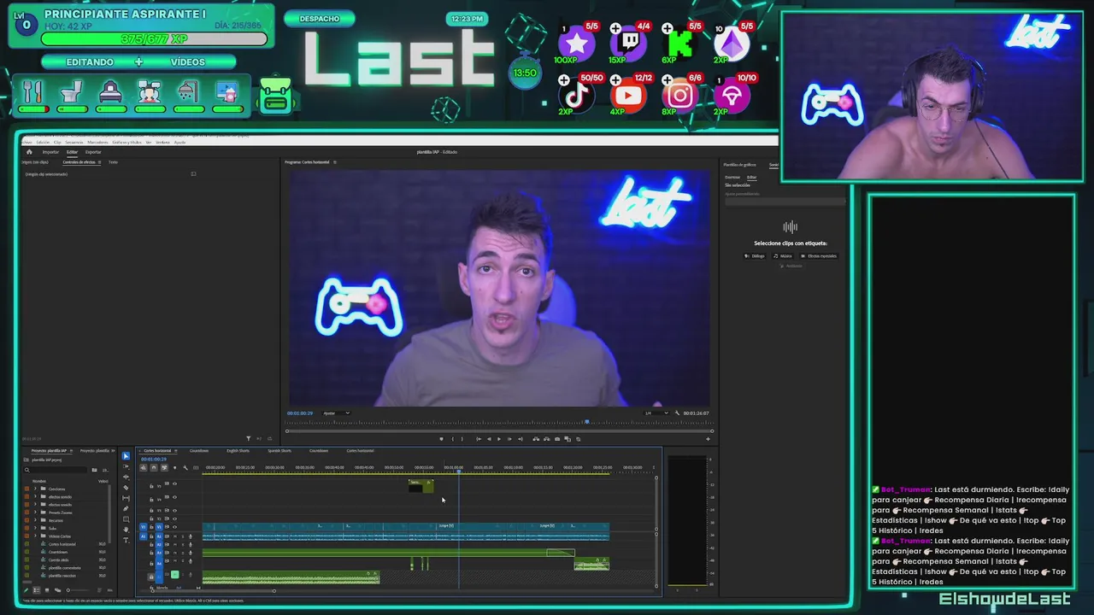This screenshot has height=615, width=1094.
Task: Open the Spanish Shorts timeline tab
Action: (279, 450)
